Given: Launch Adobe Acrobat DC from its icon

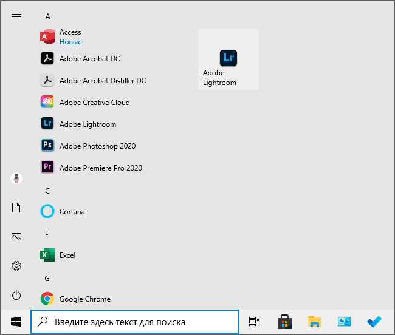Looking at the screenshot, I should pos(47,58).
